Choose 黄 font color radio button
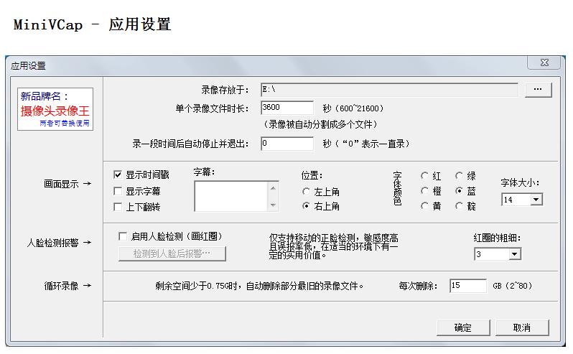This screenshot has height=354, width=573. coord(424,206)
